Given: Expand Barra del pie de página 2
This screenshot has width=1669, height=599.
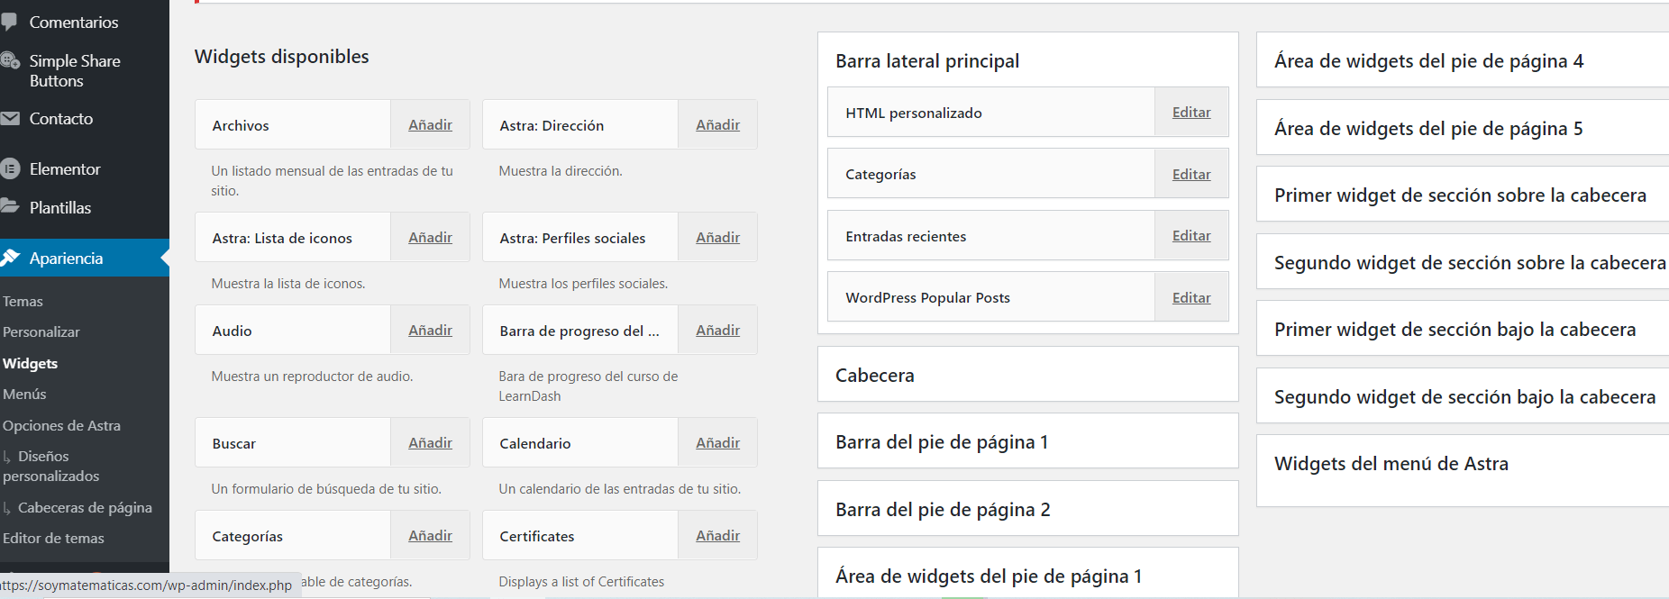Looking at the screenshot, I should pyautogui.click(x=1027, y=509).
